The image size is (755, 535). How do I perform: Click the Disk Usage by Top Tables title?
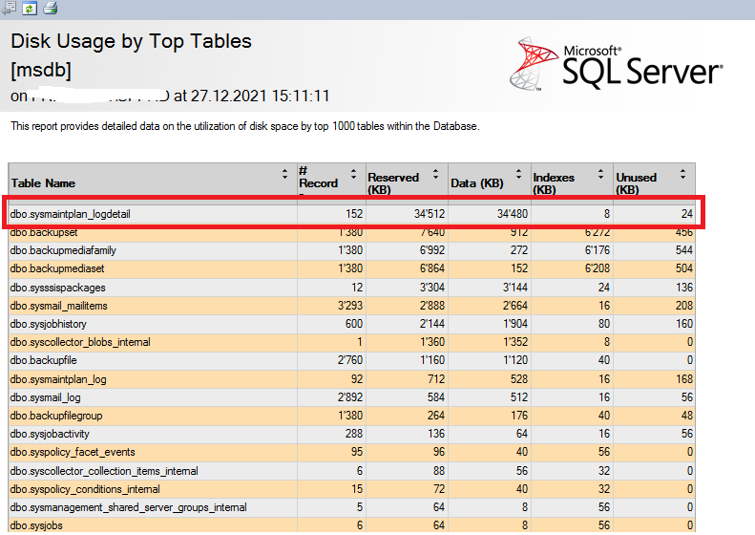pyautogui.click(x=131, y=41)
